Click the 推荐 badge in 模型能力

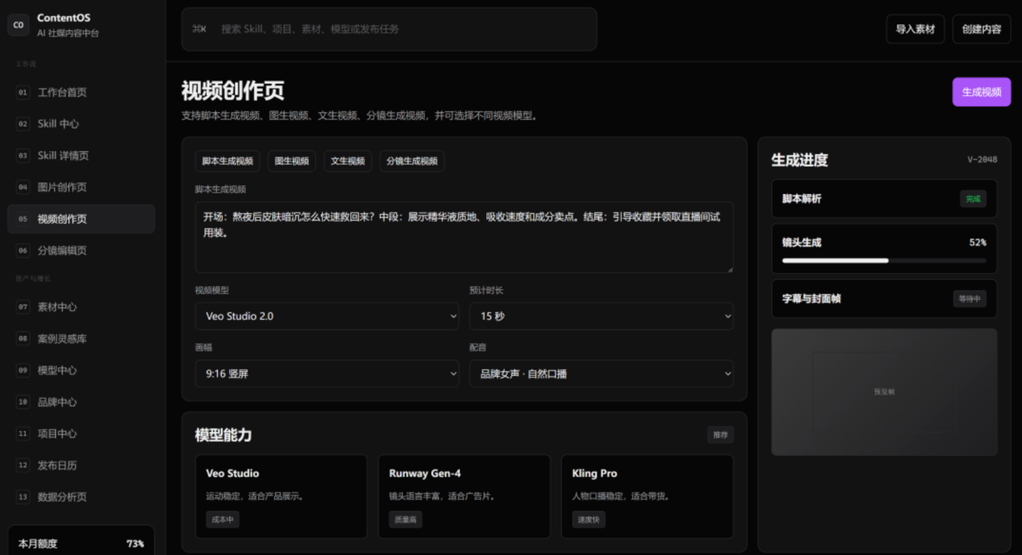tap(720, 434)
